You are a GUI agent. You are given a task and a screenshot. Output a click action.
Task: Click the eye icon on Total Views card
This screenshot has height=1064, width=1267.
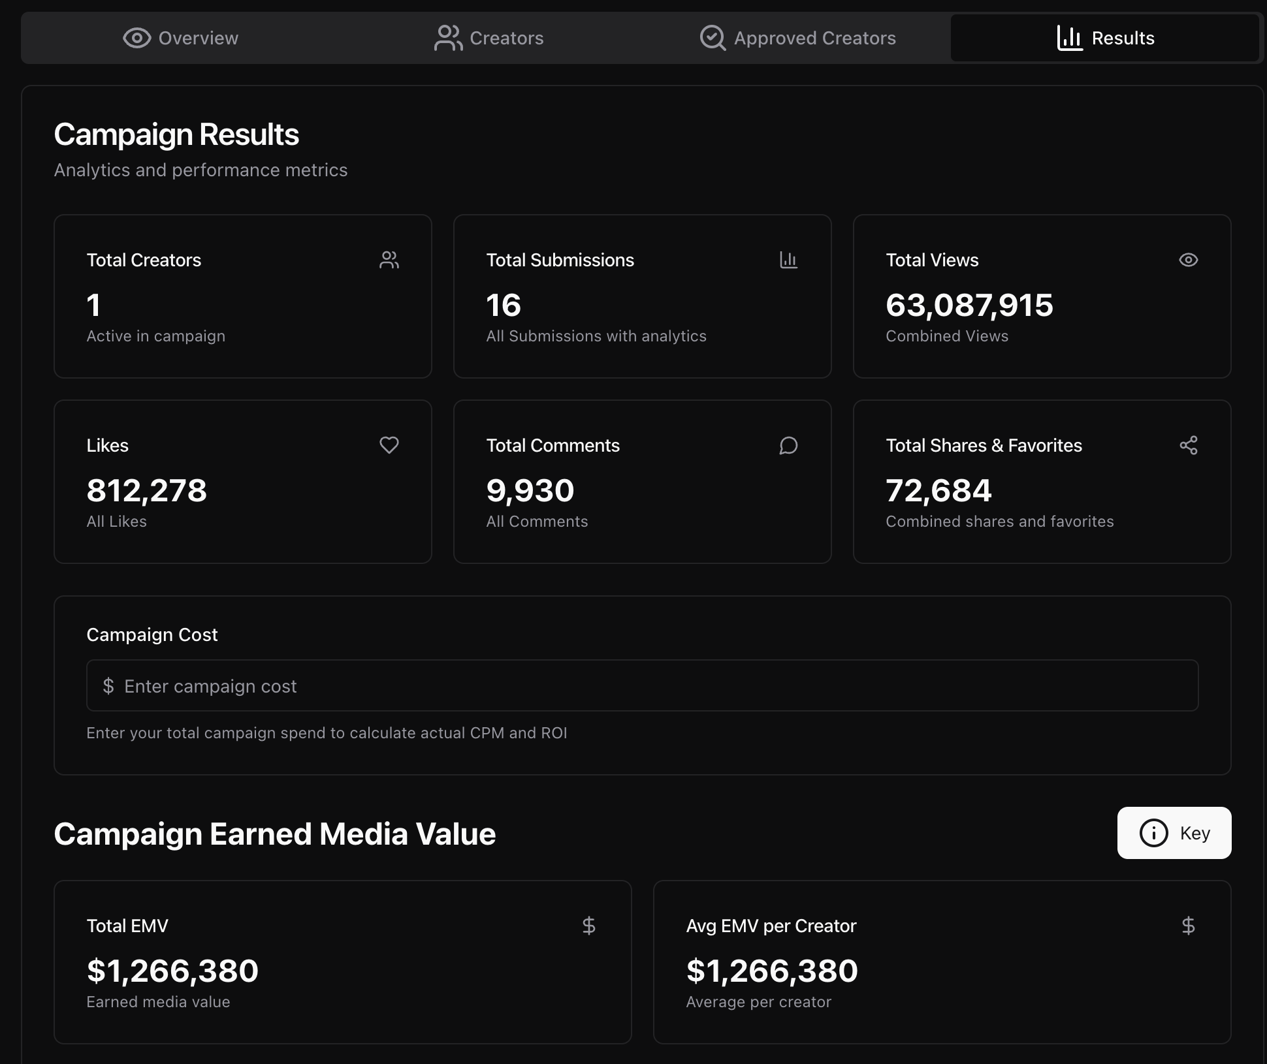1189,260
